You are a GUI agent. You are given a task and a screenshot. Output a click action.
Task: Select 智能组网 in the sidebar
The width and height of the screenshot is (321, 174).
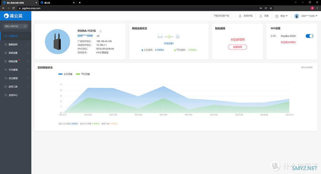[x=15, y=44]
